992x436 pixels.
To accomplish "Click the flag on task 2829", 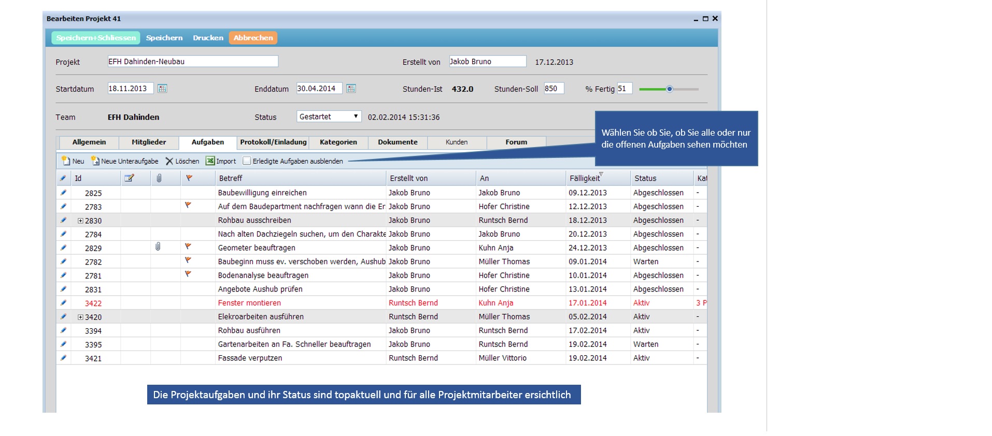I will tap(188, 246).
